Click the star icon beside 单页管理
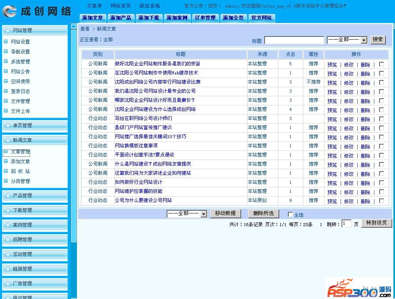The height and width of the screenshot is (299, 395). pyautogui.click(x=8, y=126)
